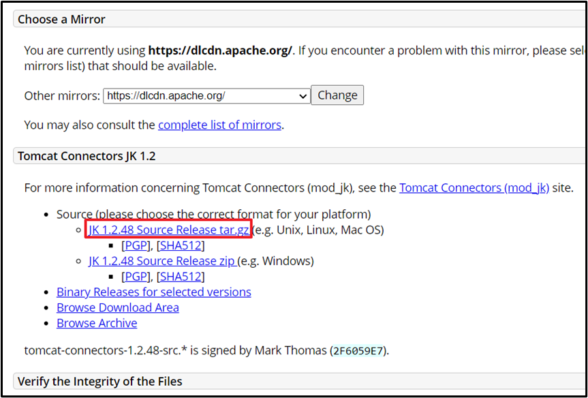The height and width of the screenshot is (398, 588).
Task: Click the 'Other mirrors:' label
Action: click(62, 95)
